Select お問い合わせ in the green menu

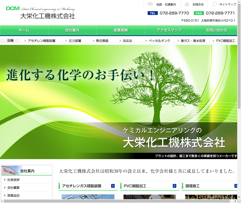(216, 30)
